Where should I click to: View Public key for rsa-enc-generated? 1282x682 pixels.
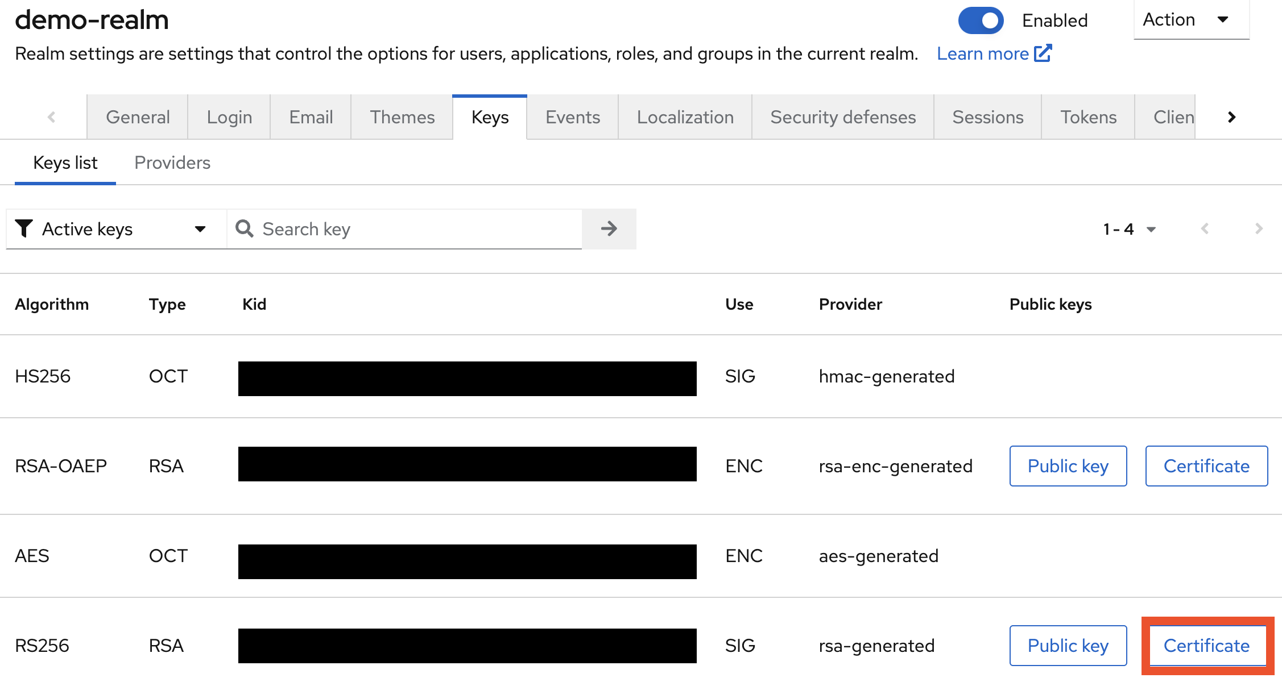(x=1068, y=466)
